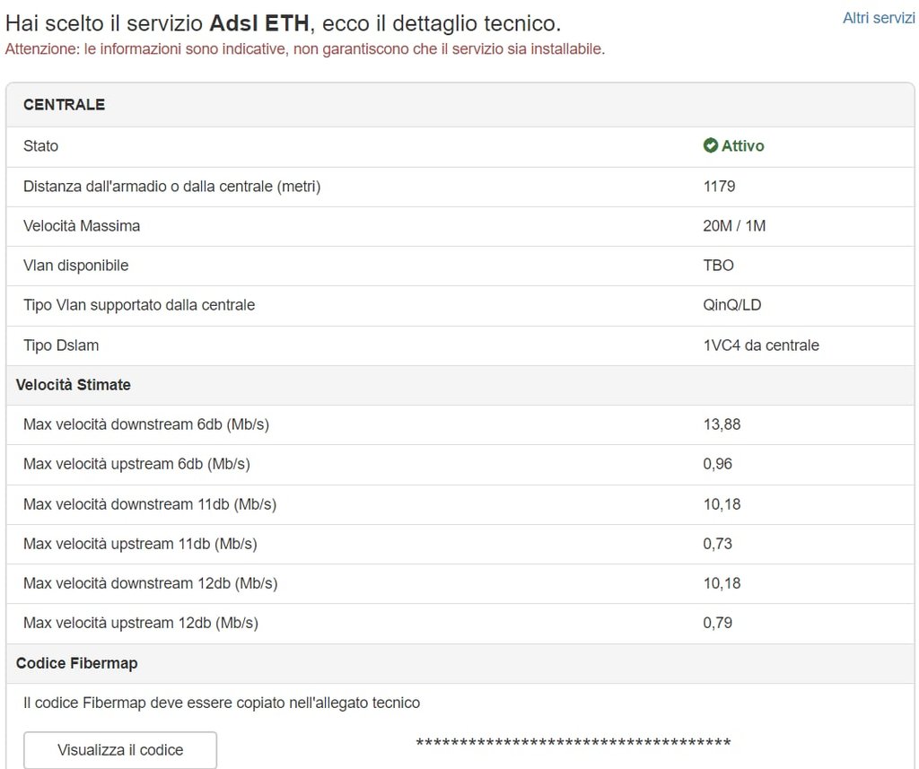Click the green Attivo checkmark icon
The image size is (919, 769).
pyautogui.click(x=711, y=145)
